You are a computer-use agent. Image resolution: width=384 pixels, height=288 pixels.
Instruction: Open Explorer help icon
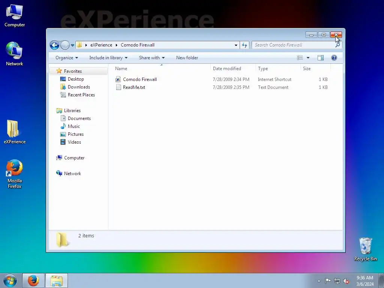click(334, 58)
